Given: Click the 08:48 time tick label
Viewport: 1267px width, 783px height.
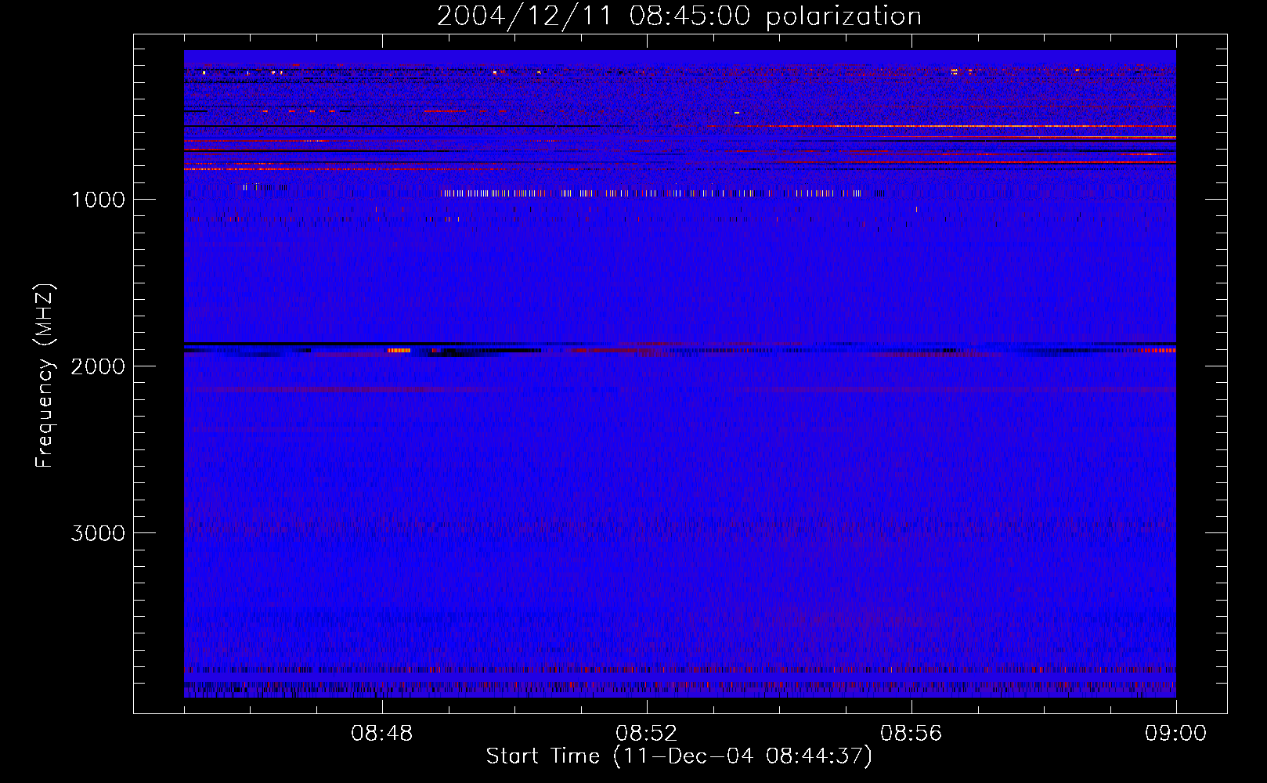Looking at the screenshot, I should click(x=382, y=734).
